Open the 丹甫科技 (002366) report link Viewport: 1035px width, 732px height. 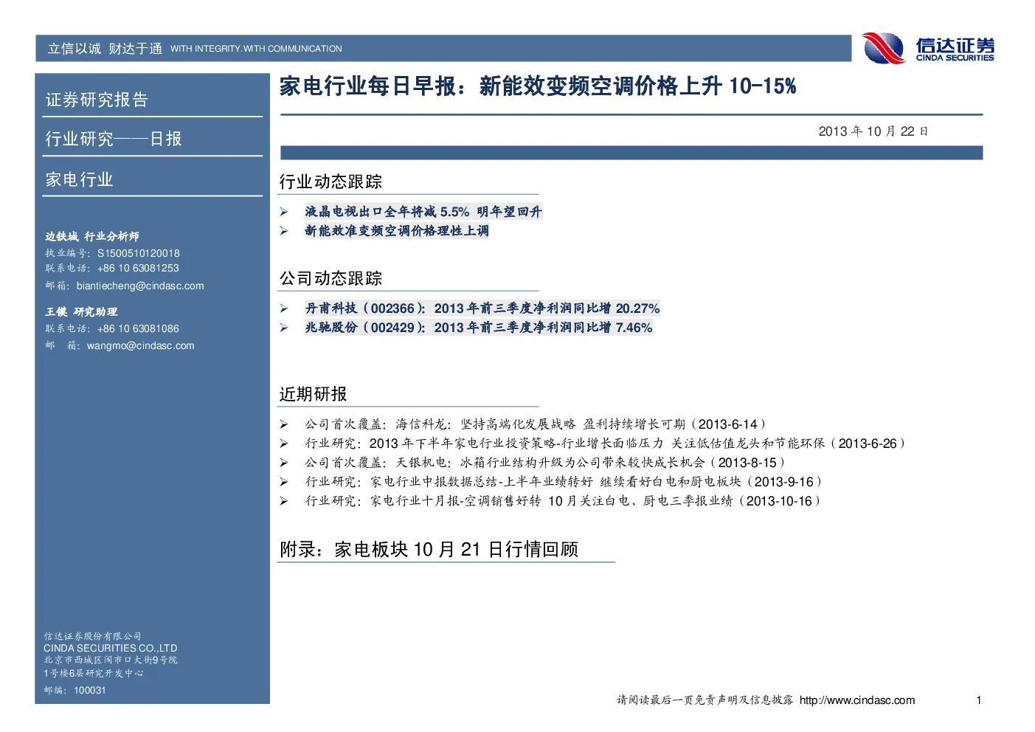[x=482, y=308]
